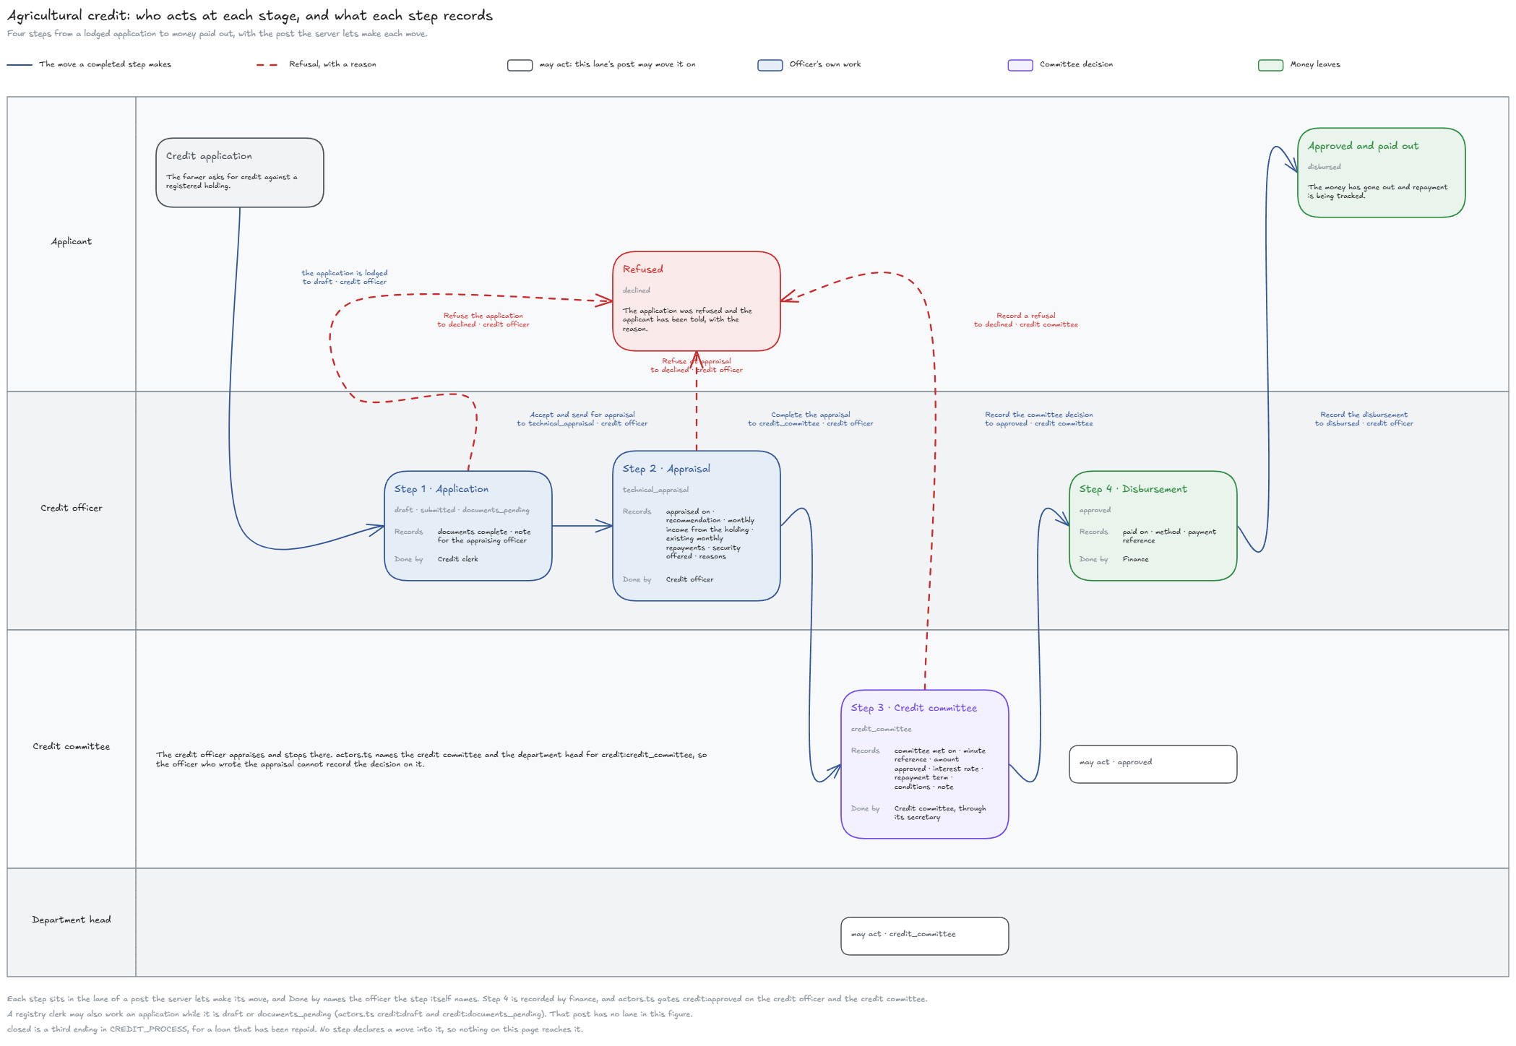Click the 'may act · approved' box

point(1153,764)
